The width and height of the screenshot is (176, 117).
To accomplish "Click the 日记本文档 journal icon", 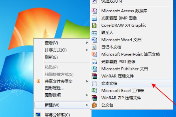I will (x=94, y=47).
